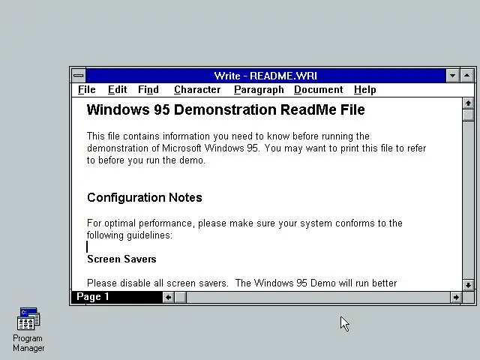Viewport: 480px width, 360px height.
Task: Click the 'Screen Savers' subheading
Action: point(121,259)
